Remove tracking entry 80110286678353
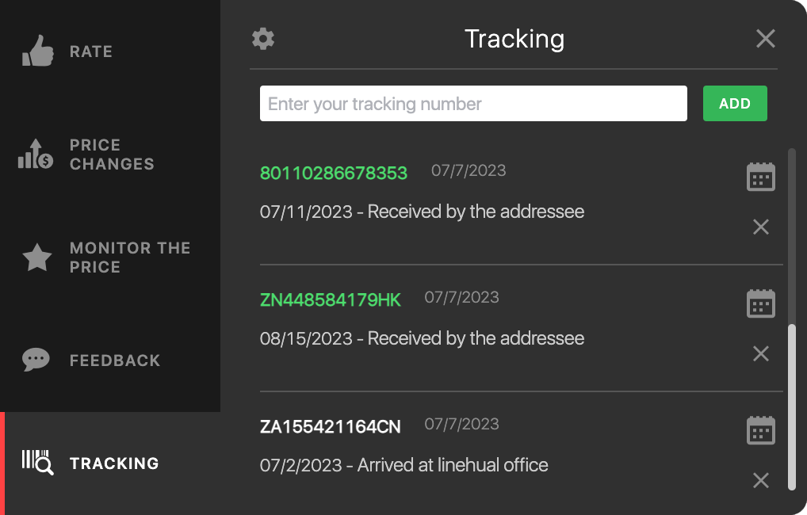The height and width of the screenshot is (515, 807). [761, 227]
